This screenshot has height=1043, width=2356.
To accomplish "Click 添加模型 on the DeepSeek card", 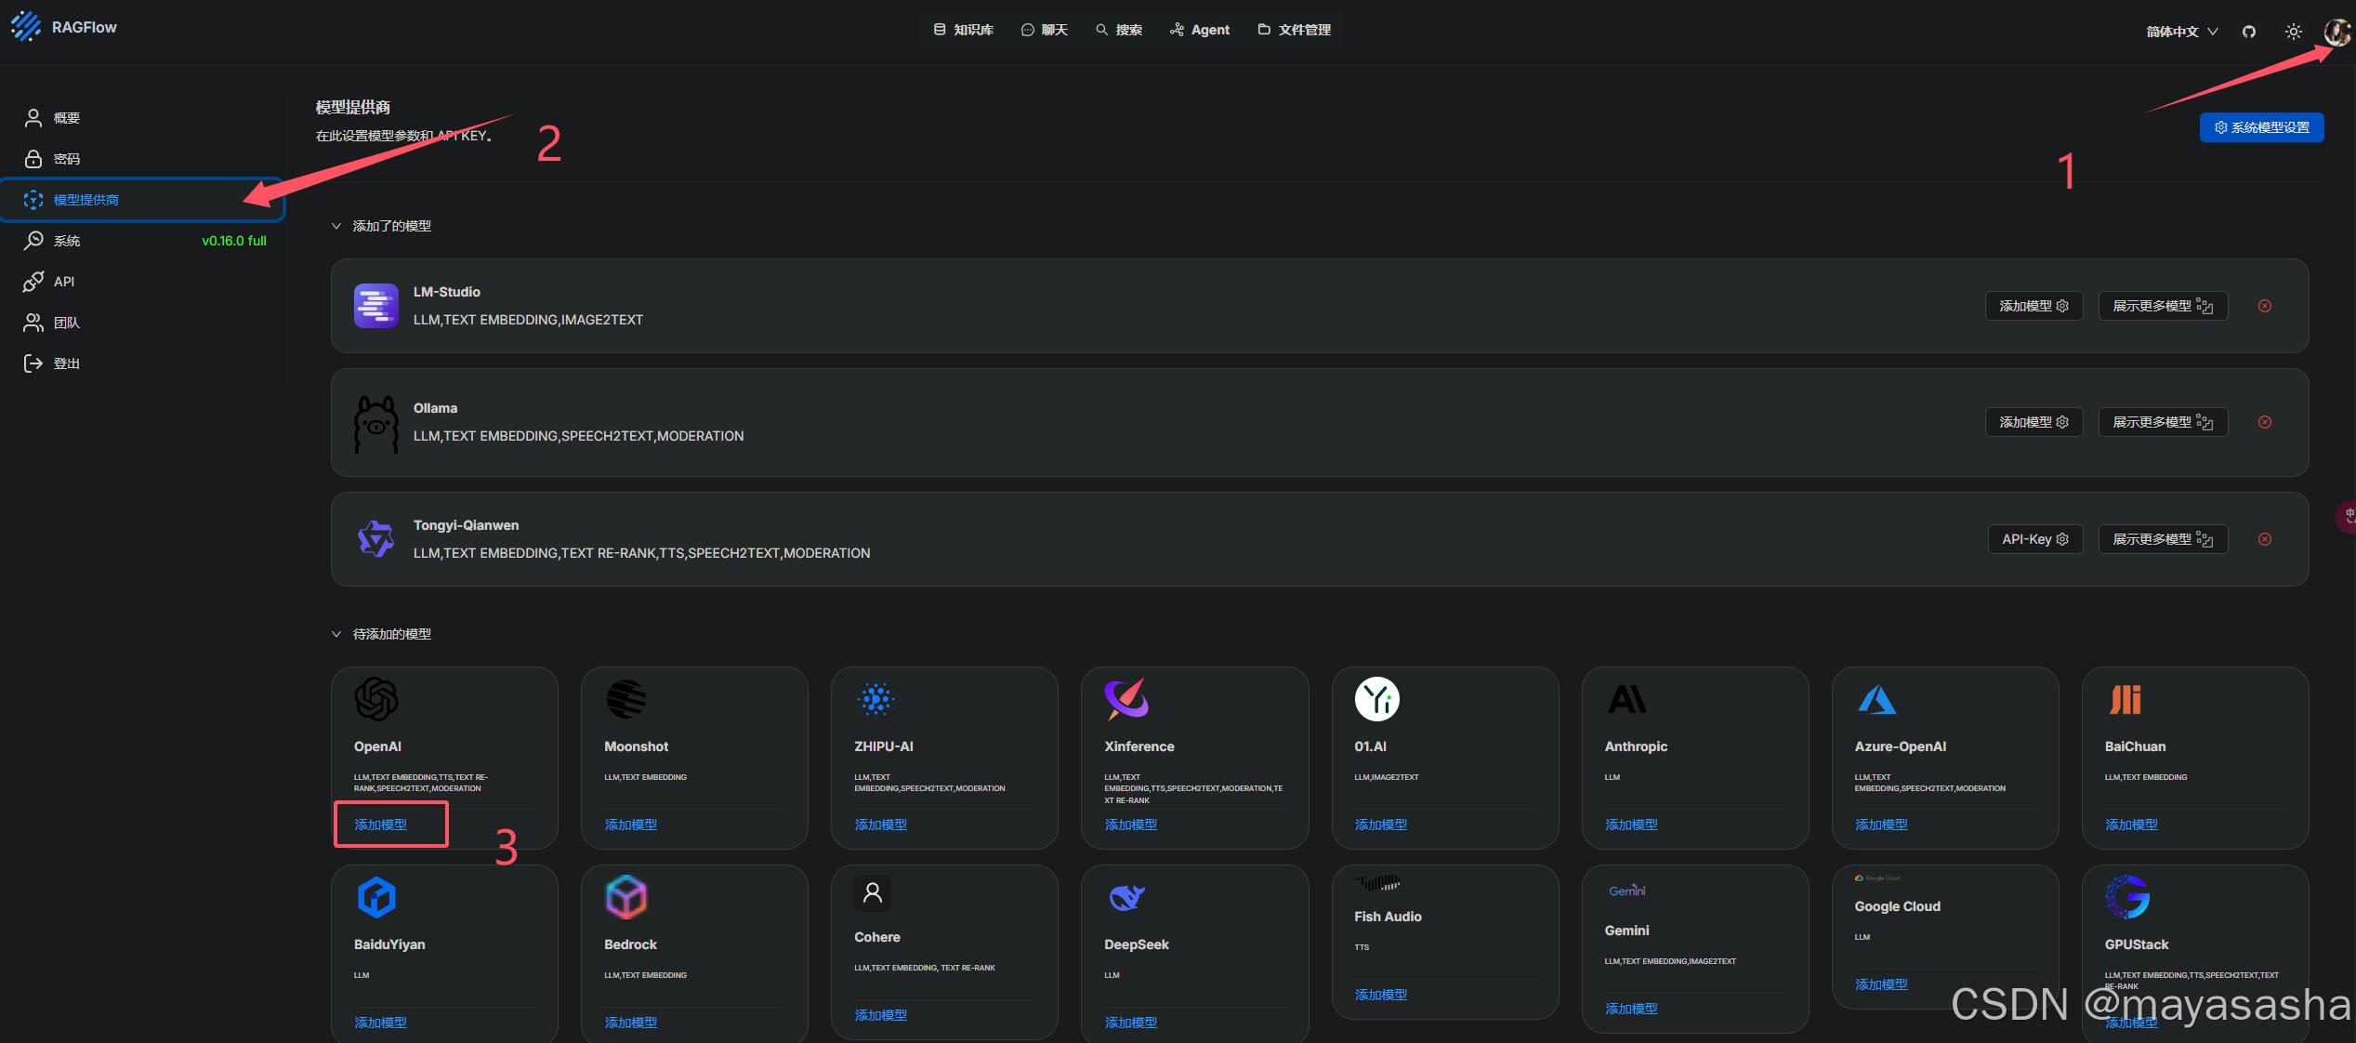I will (x=1130, y=1023).
